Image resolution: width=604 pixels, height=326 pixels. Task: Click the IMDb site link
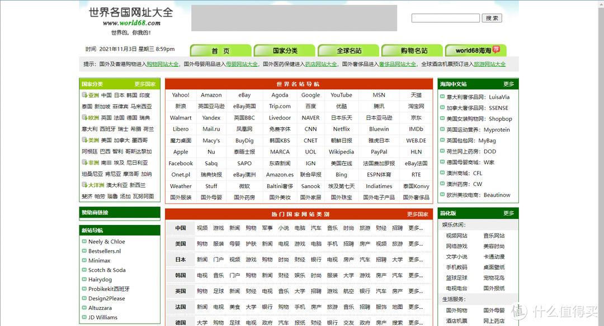click(416, 129)
